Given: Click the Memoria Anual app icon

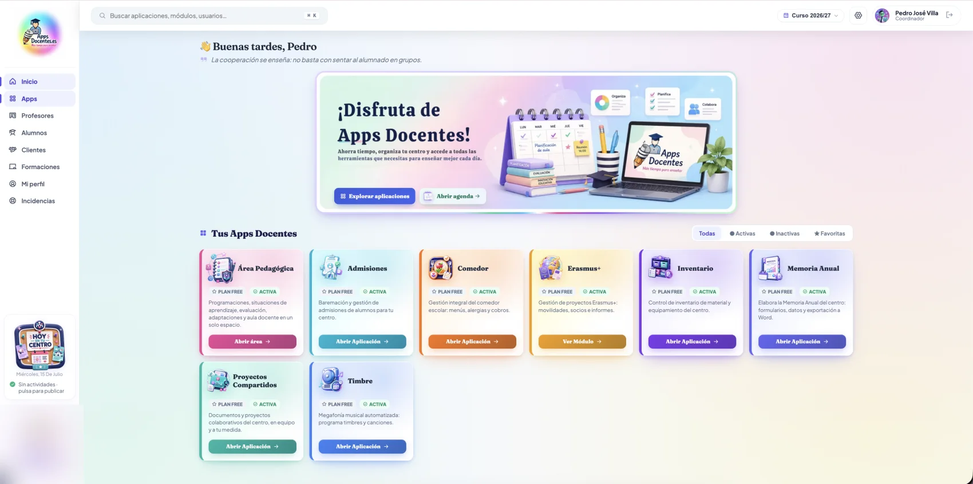Looking at the screenshot, I should (x=770, y=268).
